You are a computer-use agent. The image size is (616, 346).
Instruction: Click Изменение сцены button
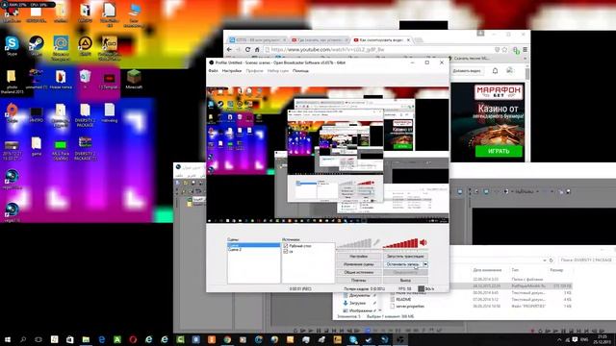coord(358,264)
